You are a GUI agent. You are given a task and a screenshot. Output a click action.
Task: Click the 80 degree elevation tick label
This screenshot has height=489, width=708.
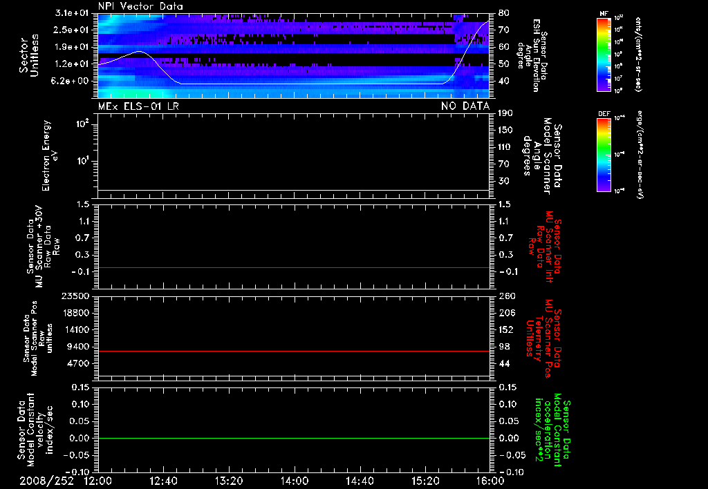coord(503,13)
